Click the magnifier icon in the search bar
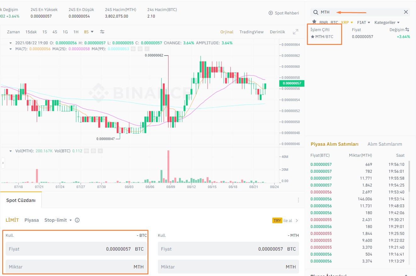The image size is (416, 276). point(315,12)
